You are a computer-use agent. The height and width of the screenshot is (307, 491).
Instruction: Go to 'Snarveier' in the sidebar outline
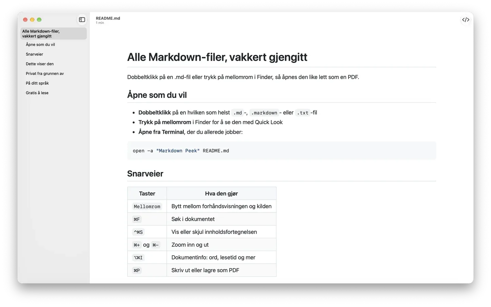pos(34,54)
